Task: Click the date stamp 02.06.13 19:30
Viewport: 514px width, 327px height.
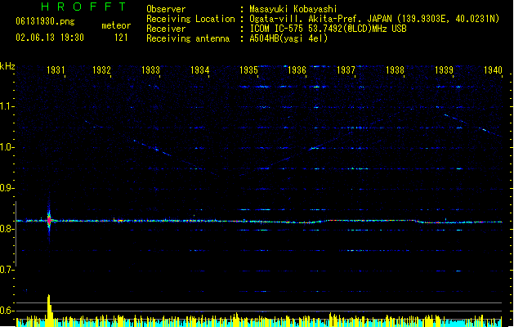Action: tap(50, 38)
